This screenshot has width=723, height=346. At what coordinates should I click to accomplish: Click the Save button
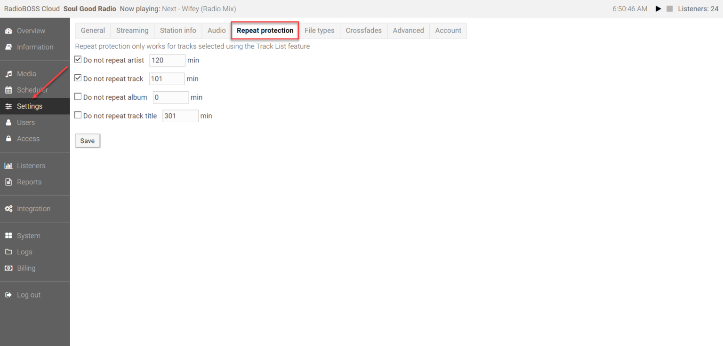(x=88, y=141)
